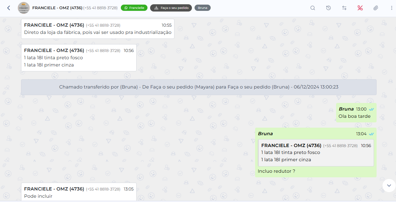Viewport: 396px width, 202px height.
Task: Open conversation history clock icon
Action: [329, 8]
